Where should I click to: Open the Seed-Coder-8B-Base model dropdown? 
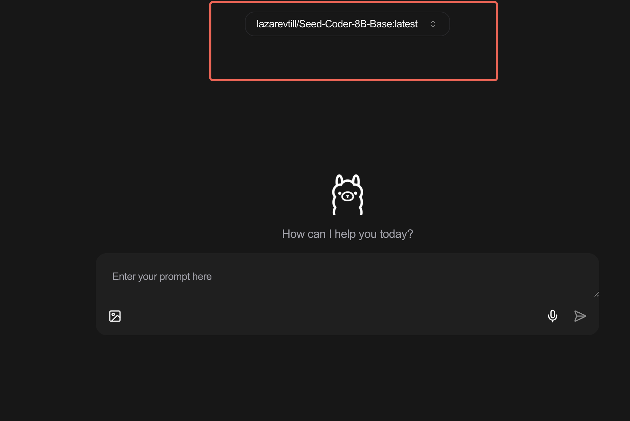347,24
